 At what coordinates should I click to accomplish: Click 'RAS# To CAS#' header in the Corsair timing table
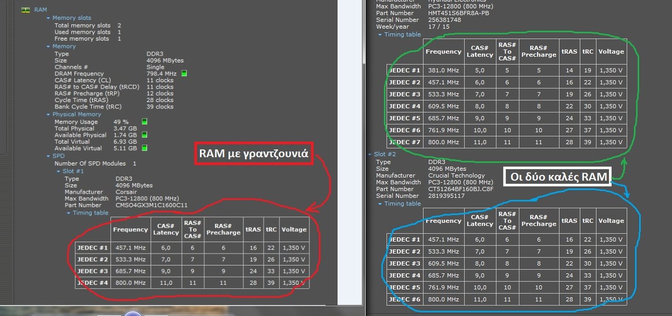(193, 229)
